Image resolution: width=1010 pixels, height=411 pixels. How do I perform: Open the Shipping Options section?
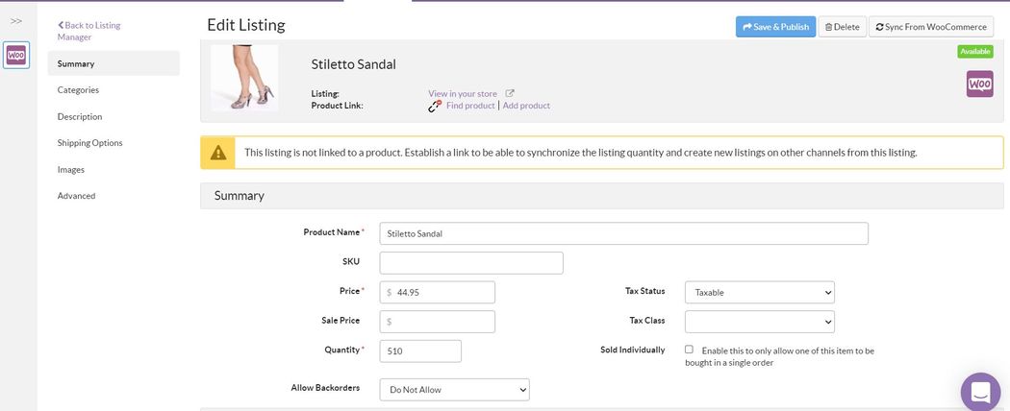pos(89,142)
